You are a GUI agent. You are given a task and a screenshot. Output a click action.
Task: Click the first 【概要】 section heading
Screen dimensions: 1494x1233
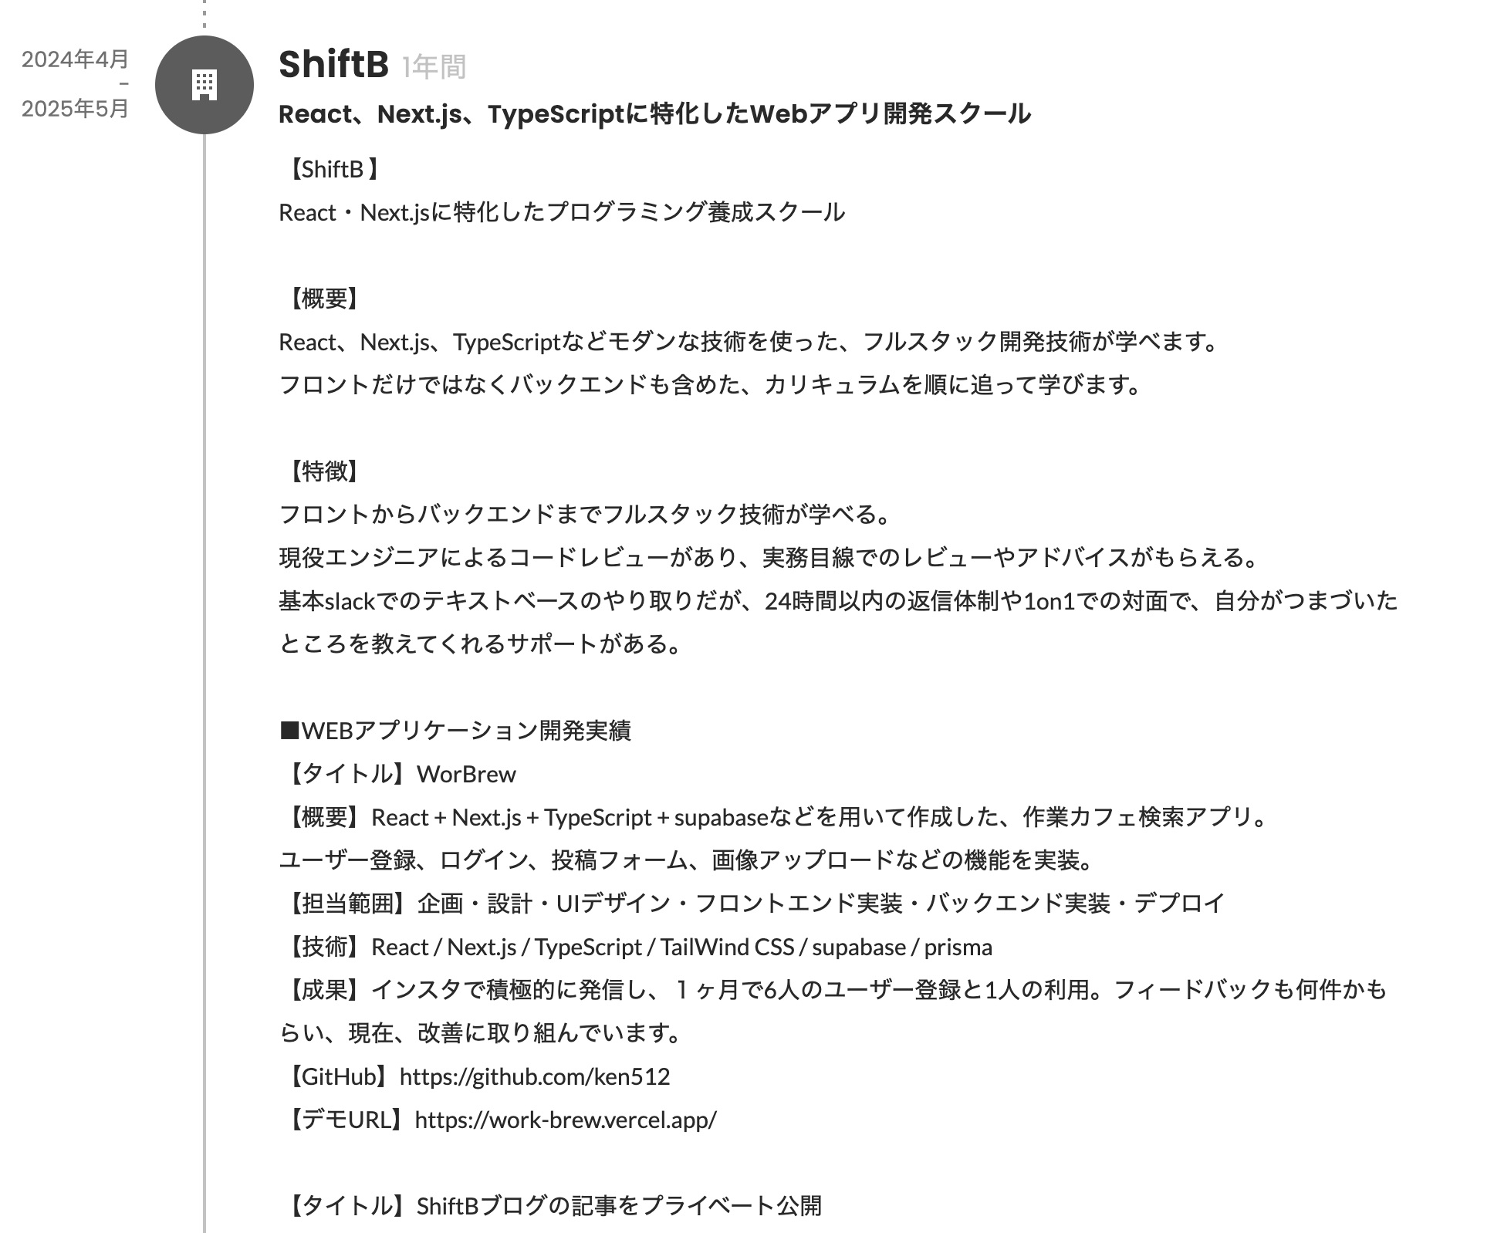coord(323,299)
